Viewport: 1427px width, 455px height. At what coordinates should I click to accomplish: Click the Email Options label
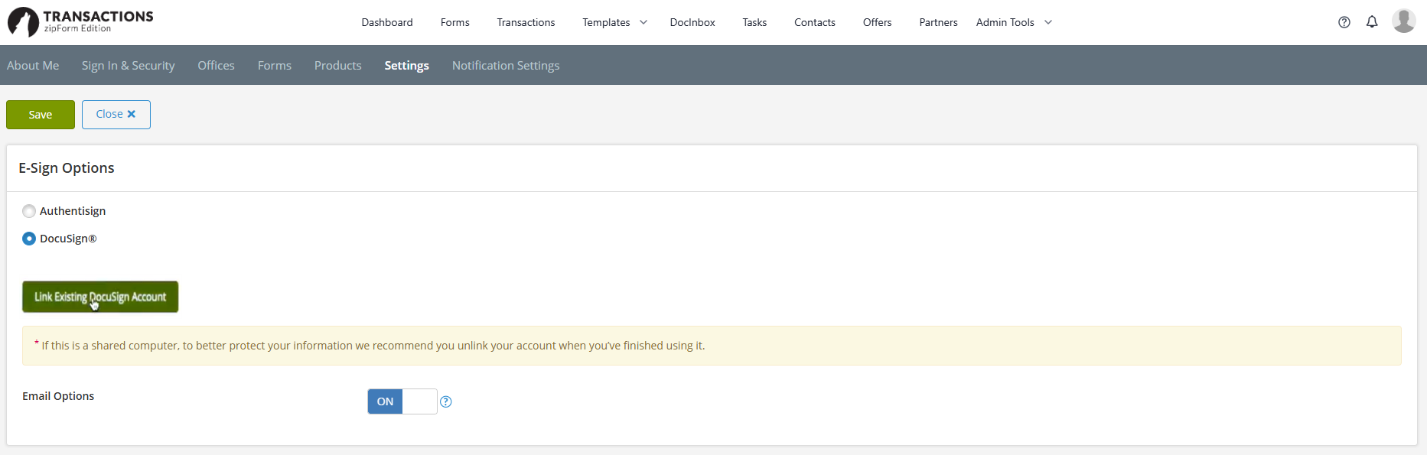point(58,396)
